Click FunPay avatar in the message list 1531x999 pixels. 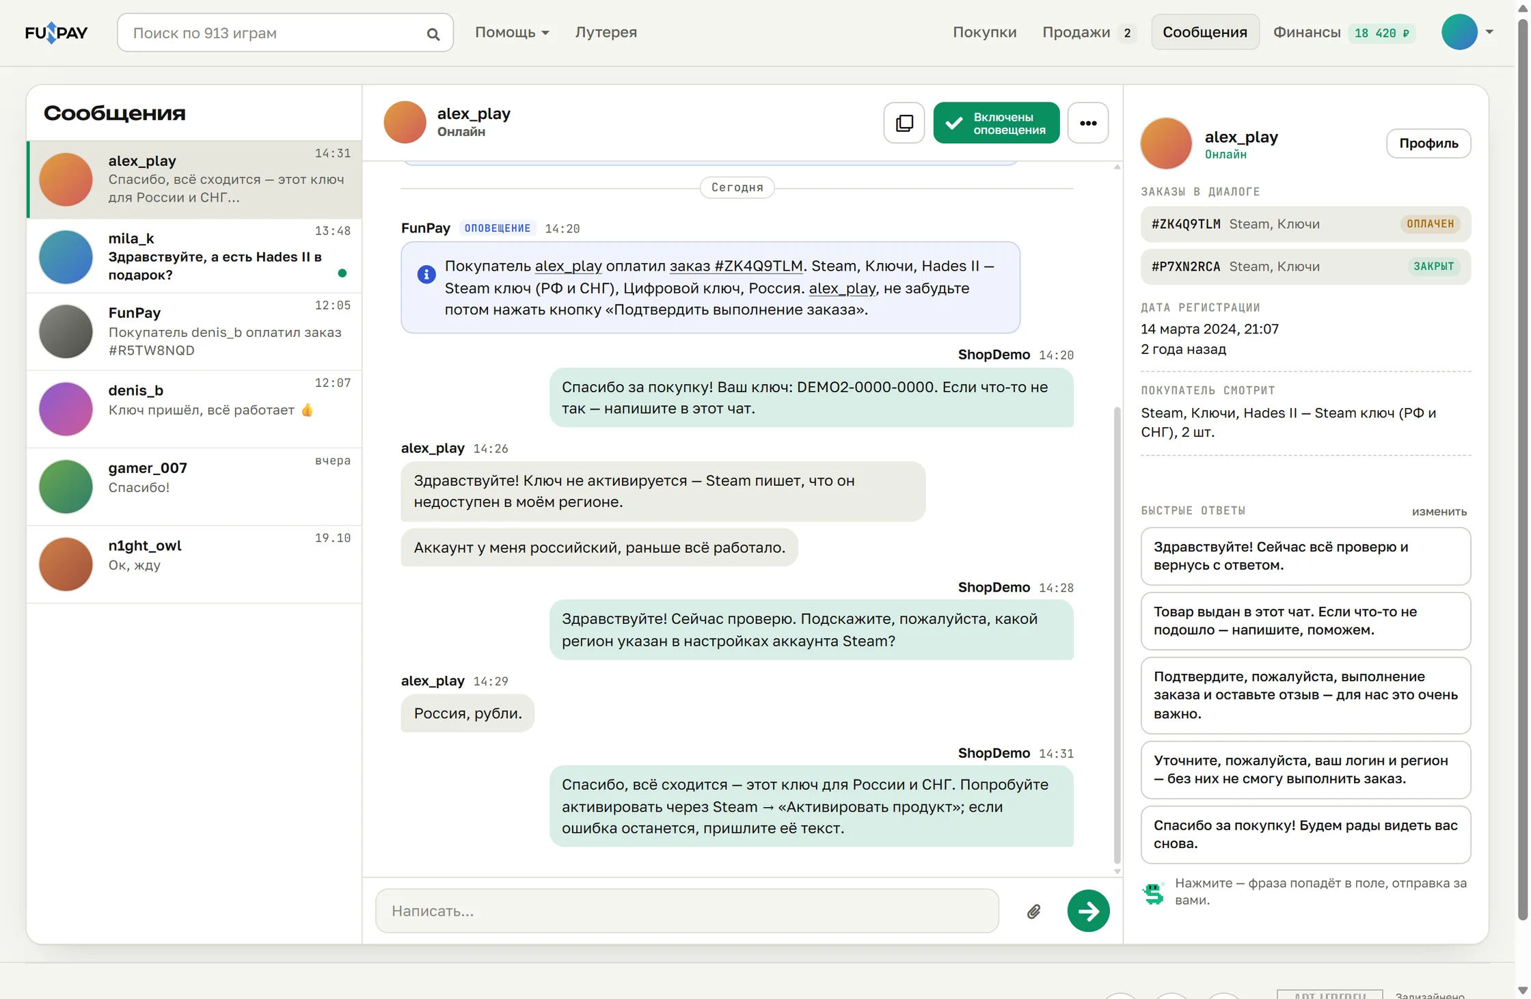tap(66, 331)
